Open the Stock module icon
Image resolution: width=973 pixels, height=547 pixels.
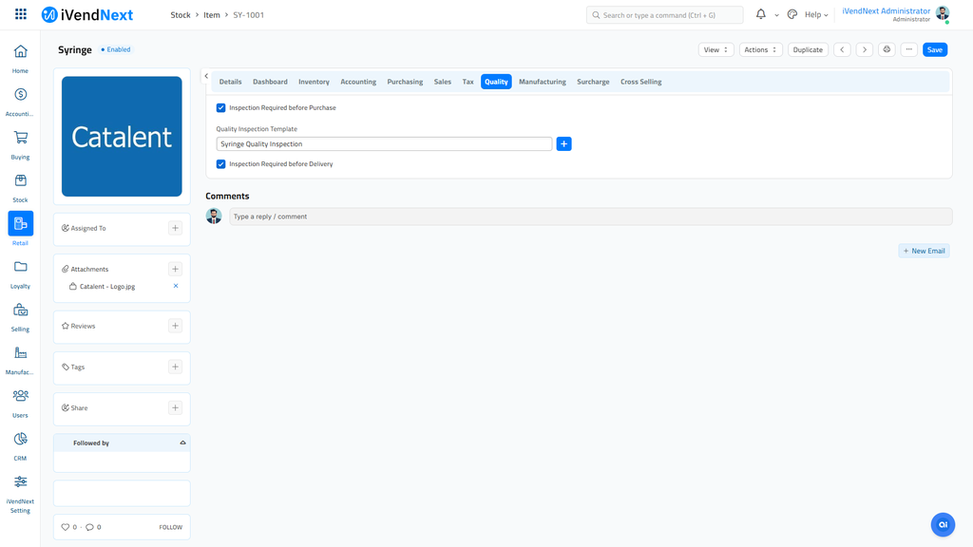pyautogui.click(x=20, y=180)
